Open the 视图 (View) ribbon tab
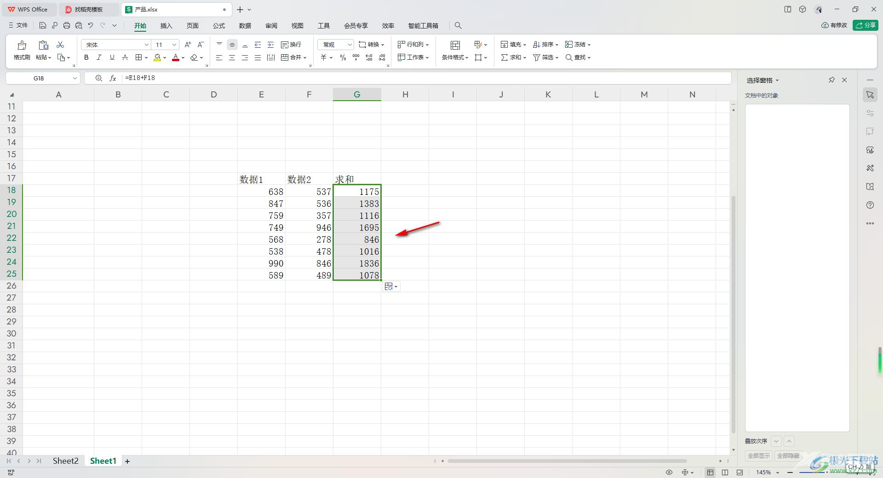 (x=298, y=26)
